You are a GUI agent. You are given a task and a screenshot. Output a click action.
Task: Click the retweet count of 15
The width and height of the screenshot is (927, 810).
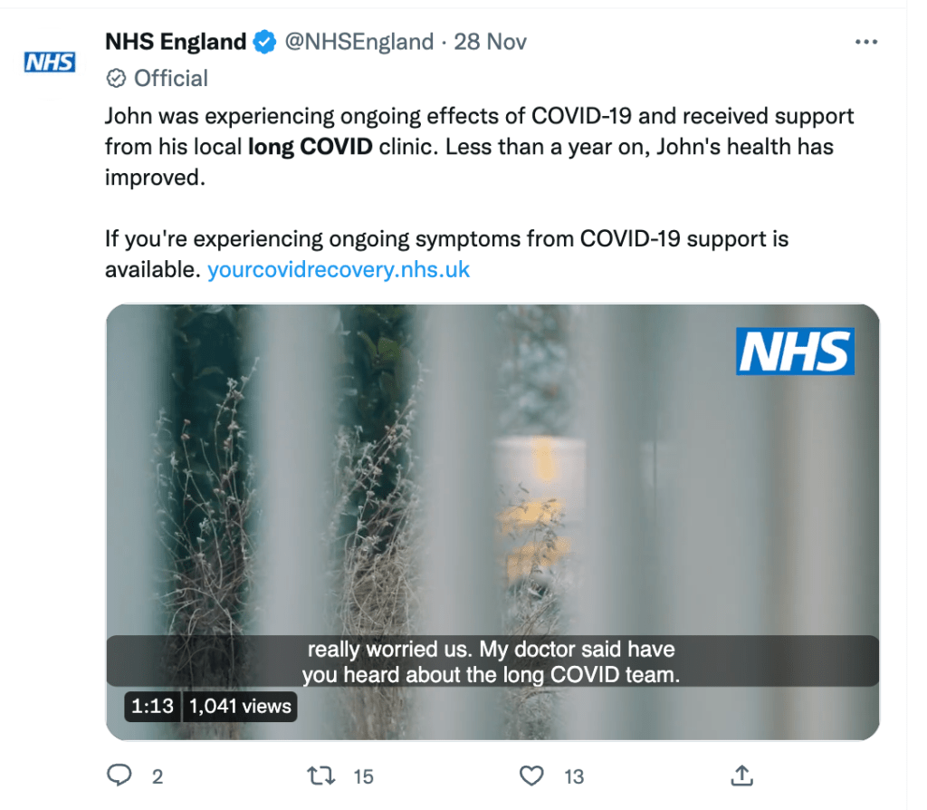tap(363, 776)
